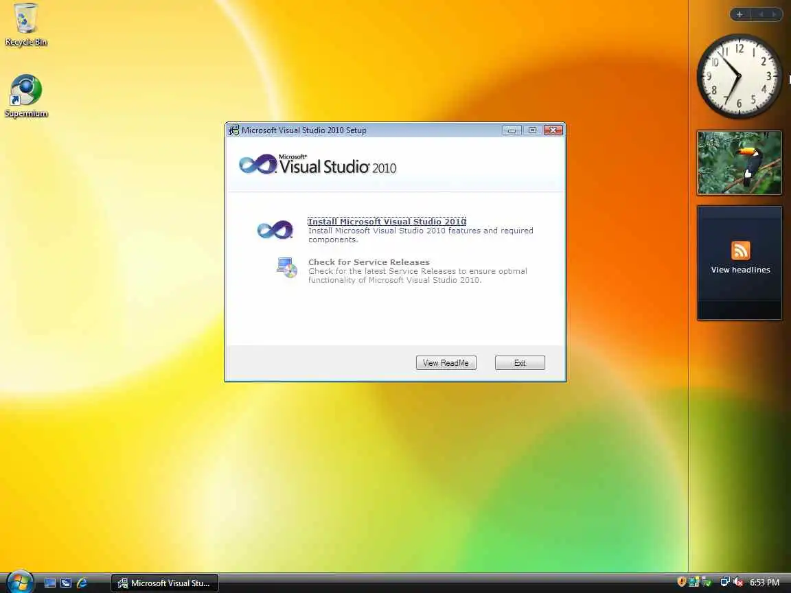Click the orange RSS feed icon
Image resolution: width=791 pixels, height=593 pixels.
[x=740, y=251]
